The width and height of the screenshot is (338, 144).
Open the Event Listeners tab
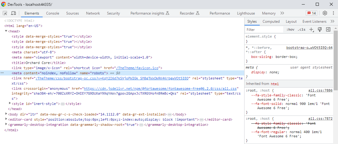(x=314, y=22)
